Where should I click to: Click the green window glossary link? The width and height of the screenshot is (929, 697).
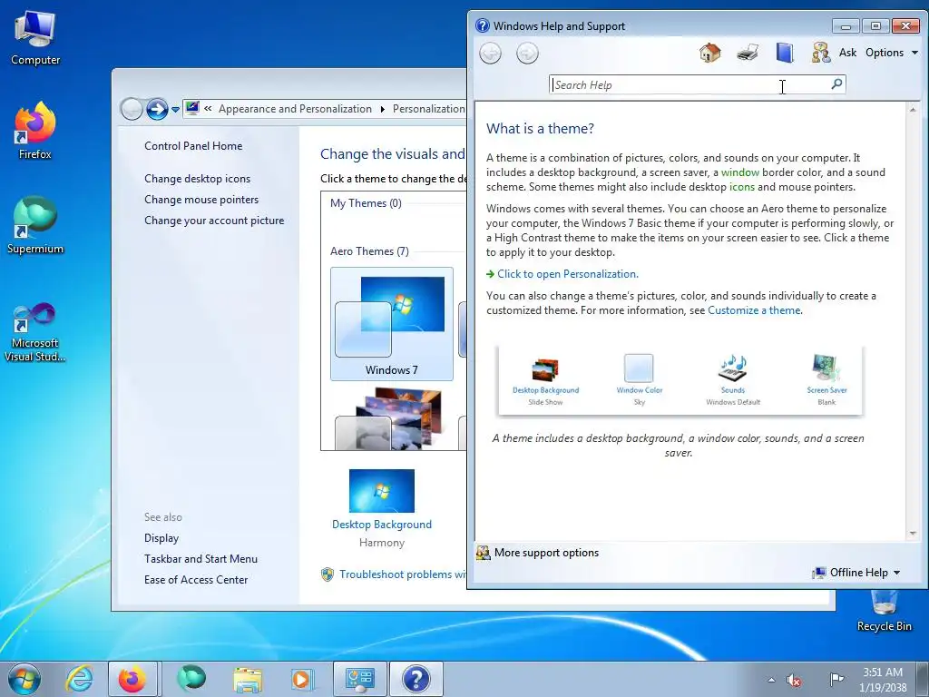(740, 172)
